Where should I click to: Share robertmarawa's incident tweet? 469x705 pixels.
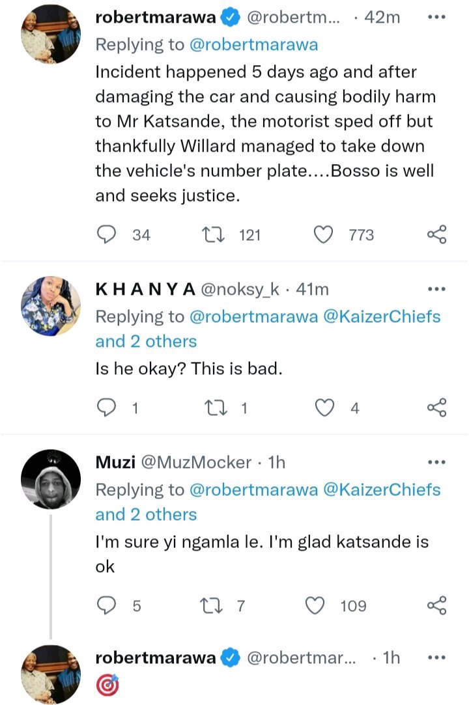[436, 235]
